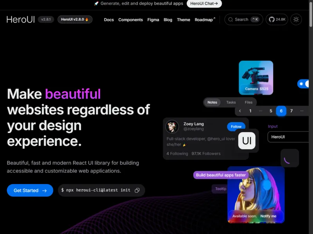Click the headphone woman image card

256,195
